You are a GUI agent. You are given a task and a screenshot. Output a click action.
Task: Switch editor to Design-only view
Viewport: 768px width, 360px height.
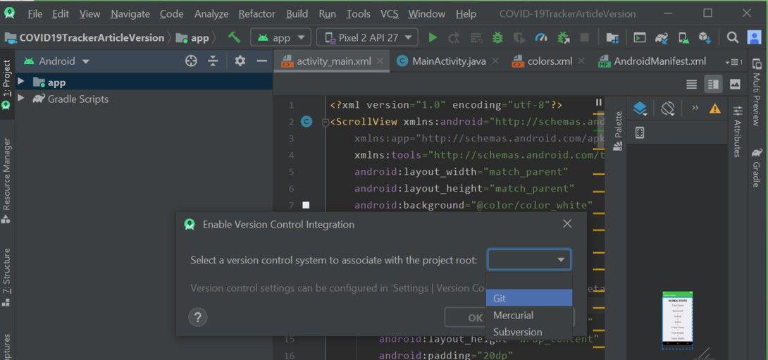[x=735, y=85]
